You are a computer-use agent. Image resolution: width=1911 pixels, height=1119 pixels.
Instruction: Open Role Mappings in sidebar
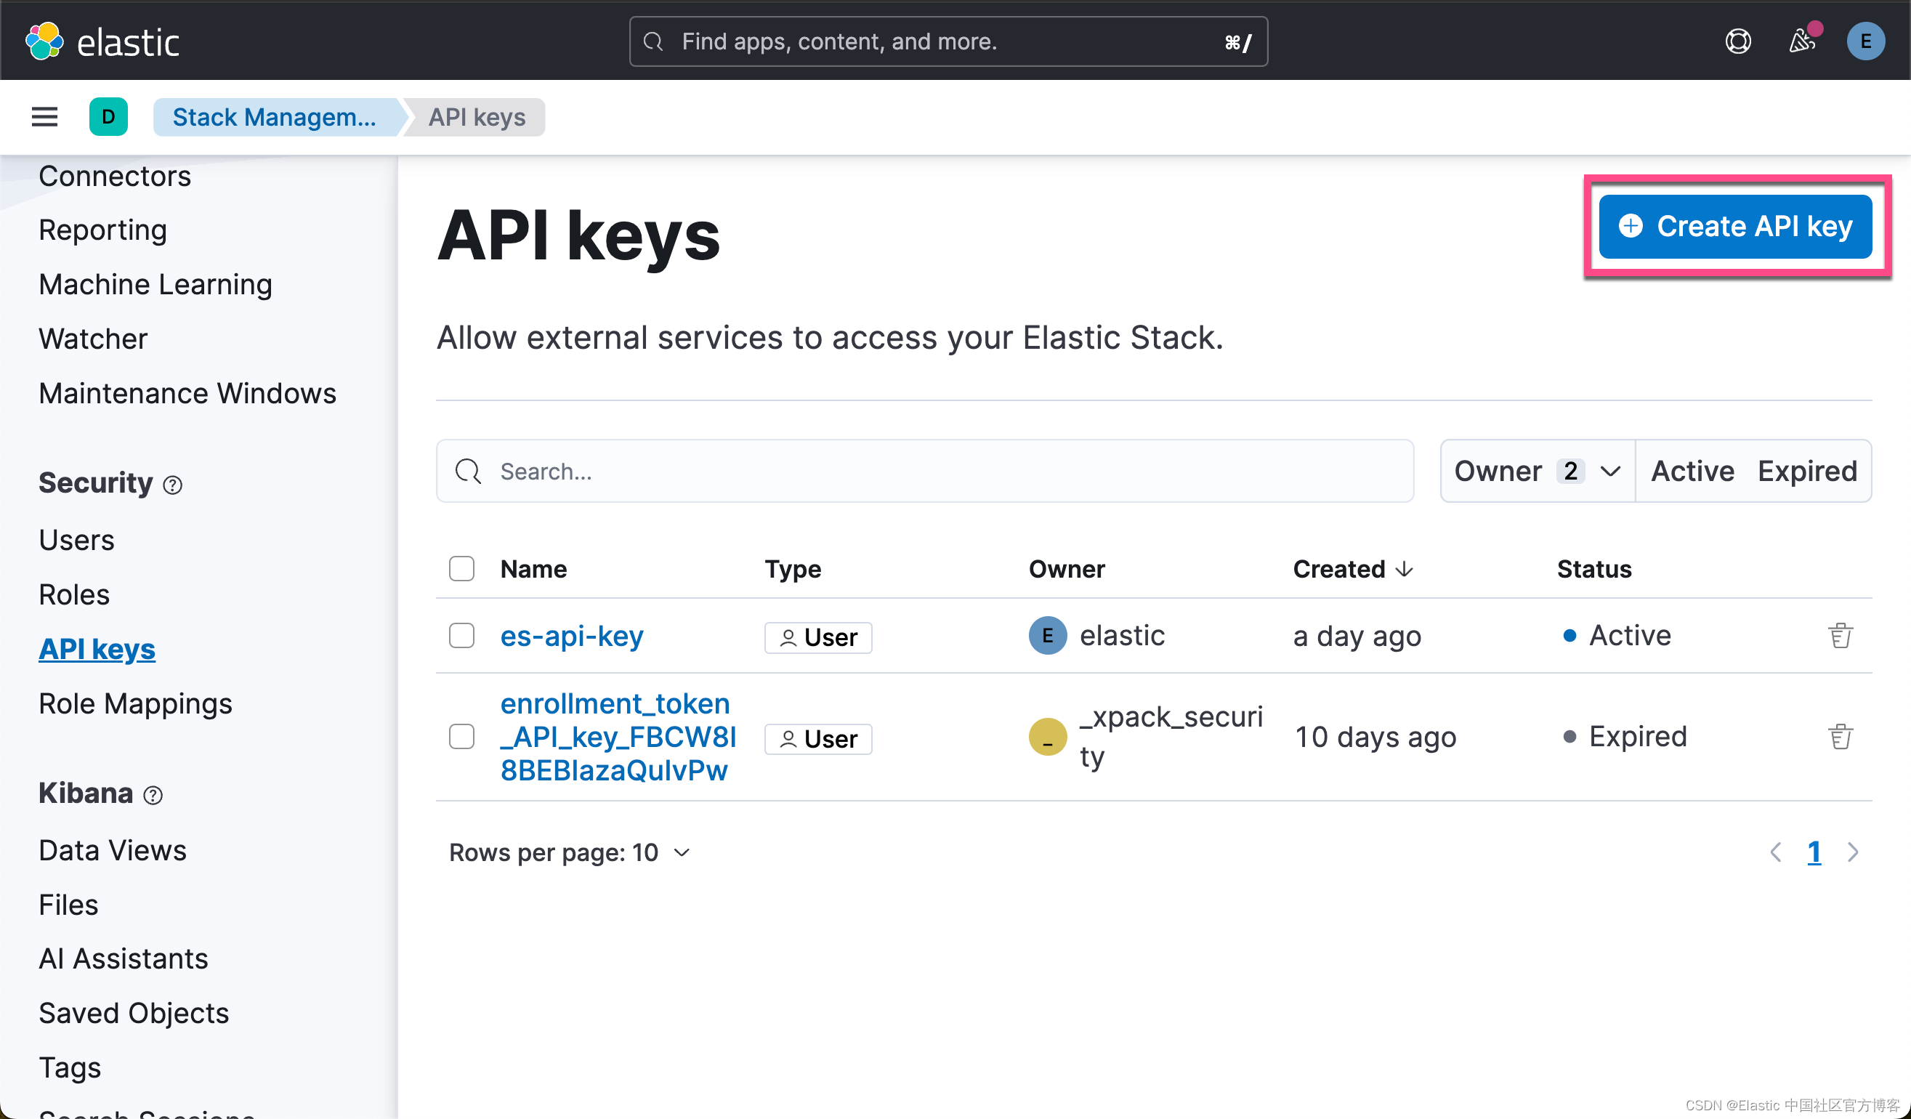point(135,703)
